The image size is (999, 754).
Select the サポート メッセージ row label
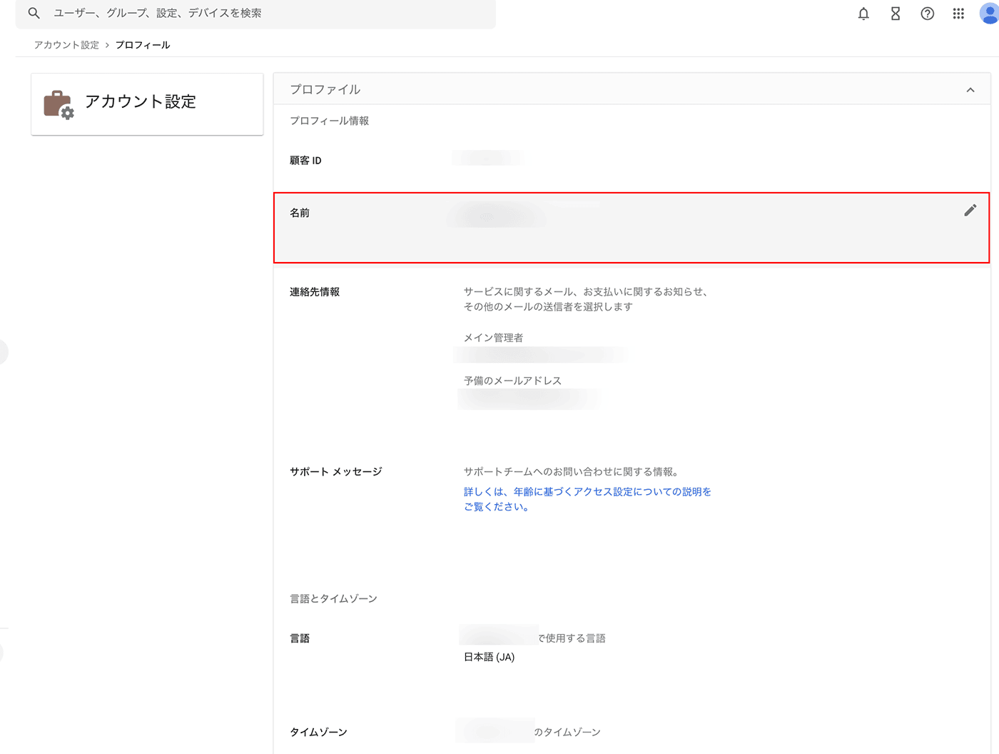click(336, 472)
